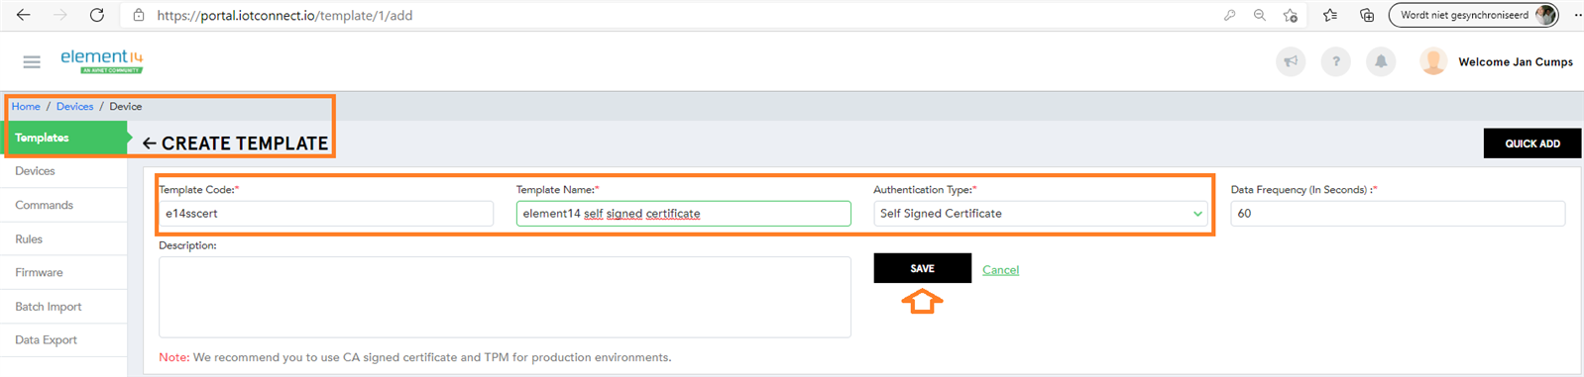Open Firmware from the sidebar
The image size is (1584, 377).
tap(39, 272)
